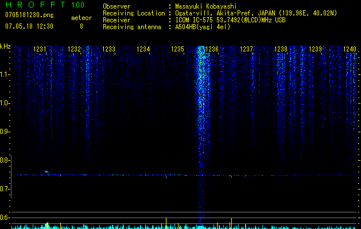Select the filename 0705181230.png
Screen dimensions: 361x229
[x=29, y=15]
